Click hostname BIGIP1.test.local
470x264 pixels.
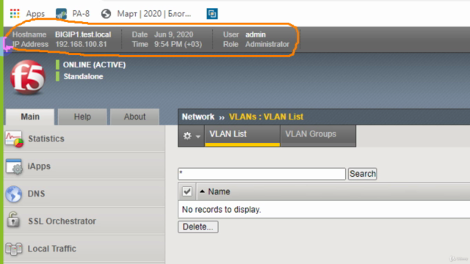pos(83,34)
